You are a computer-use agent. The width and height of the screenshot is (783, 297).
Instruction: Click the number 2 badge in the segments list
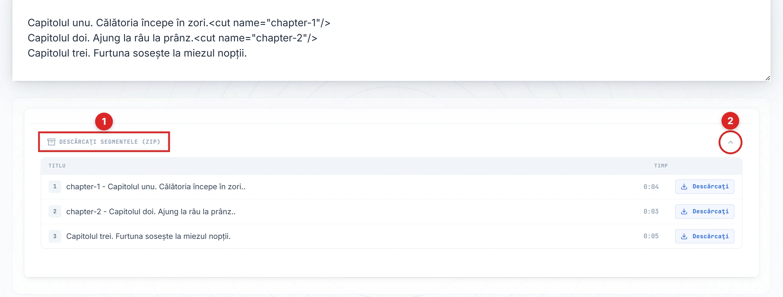click(55, 211)
